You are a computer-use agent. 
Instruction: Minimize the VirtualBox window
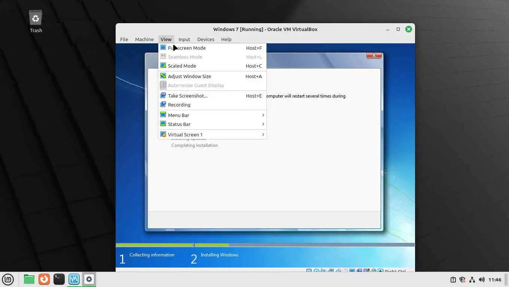[x=388, y=29]
